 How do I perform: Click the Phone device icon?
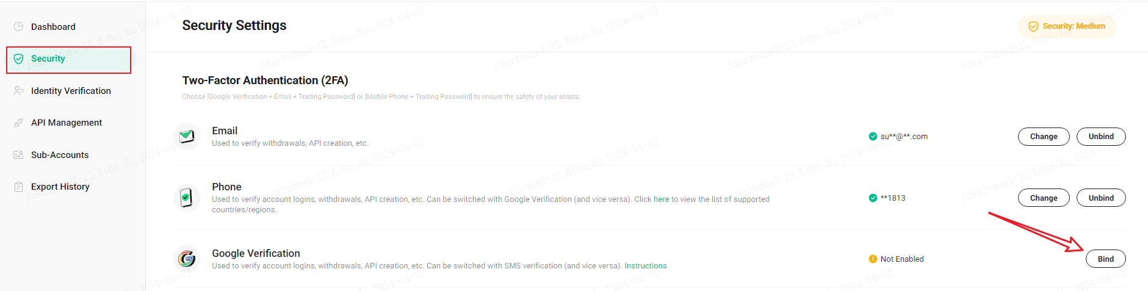[x=187, y=198]
